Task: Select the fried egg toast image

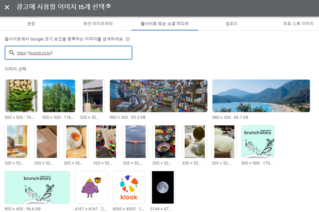Action: pyautogui.click(x=76, y=142)
